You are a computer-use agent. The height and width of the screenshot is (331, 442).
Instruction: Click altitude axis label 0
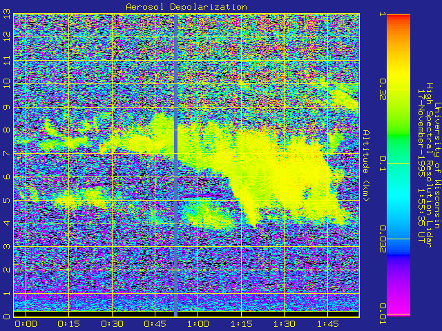click(7, 317)
